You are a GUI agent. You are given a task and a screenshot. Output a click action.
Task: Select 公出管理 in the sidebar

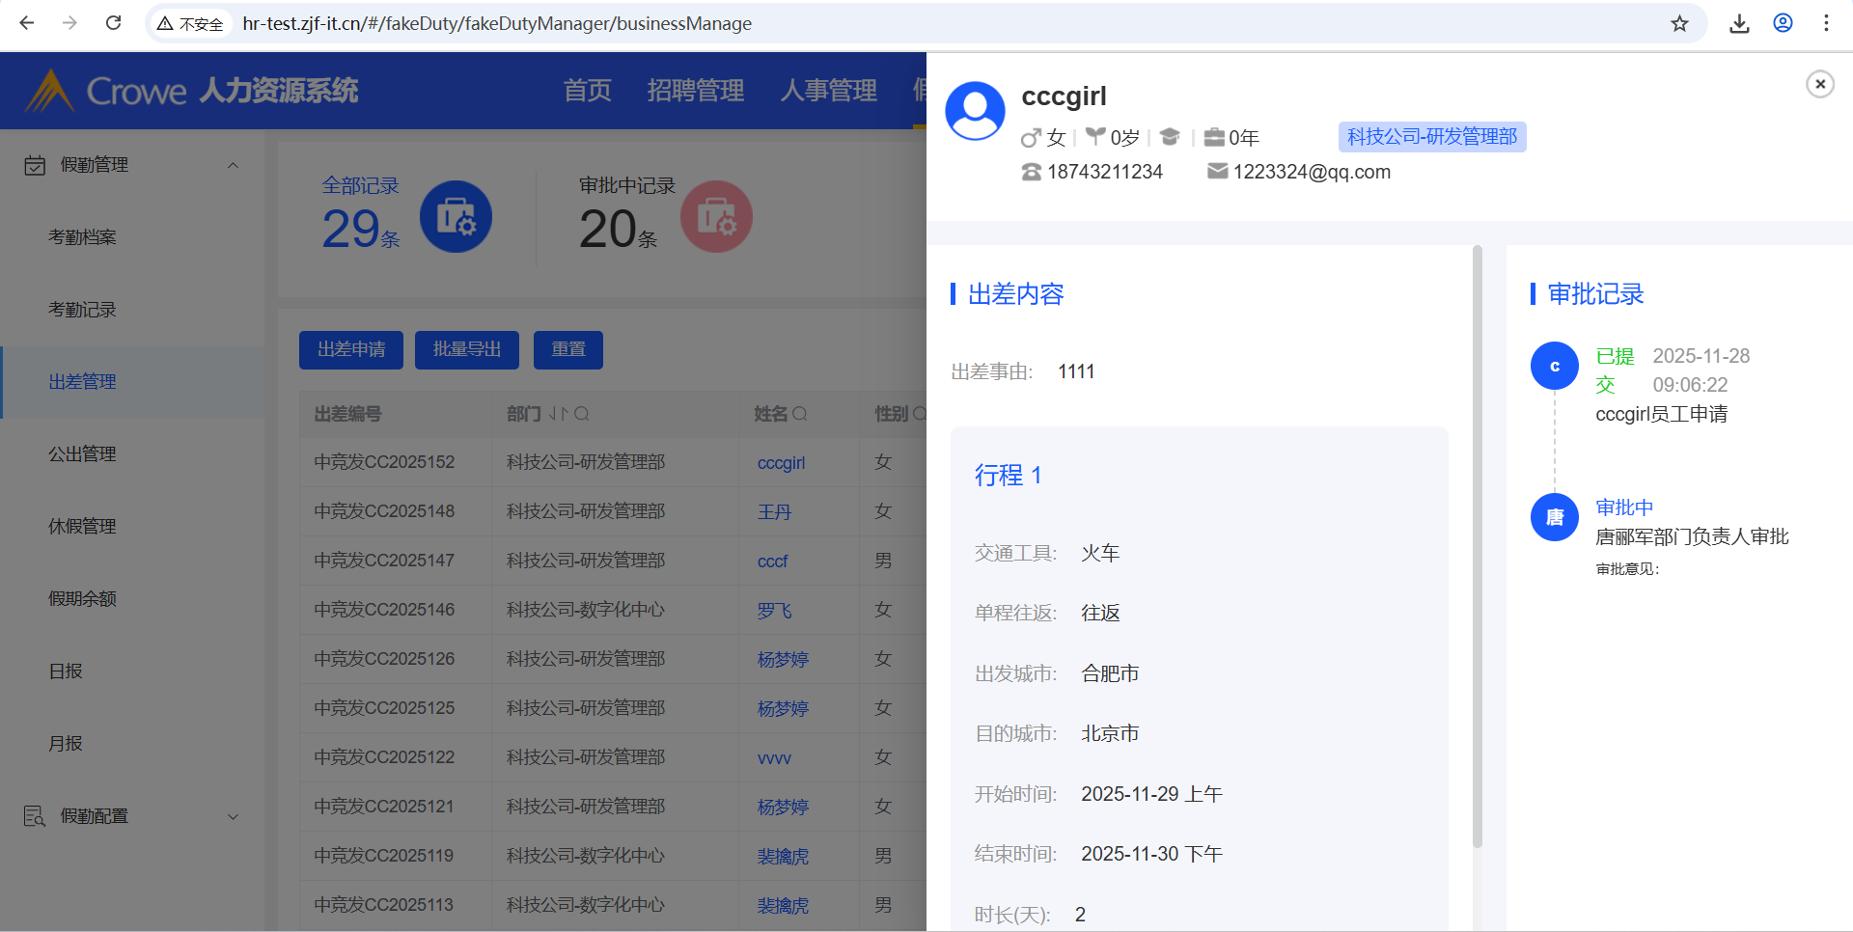coord(82,454)
